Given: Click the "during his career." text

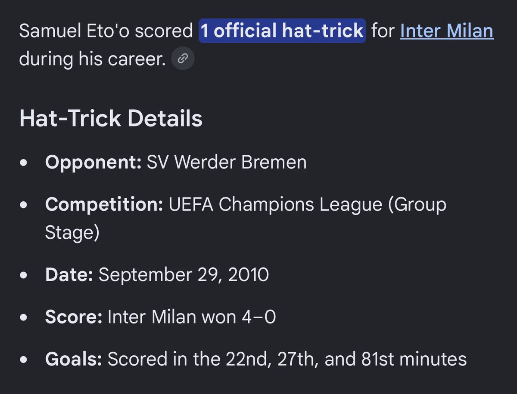Looking at the screenshot, I should [x=93, y=59].
